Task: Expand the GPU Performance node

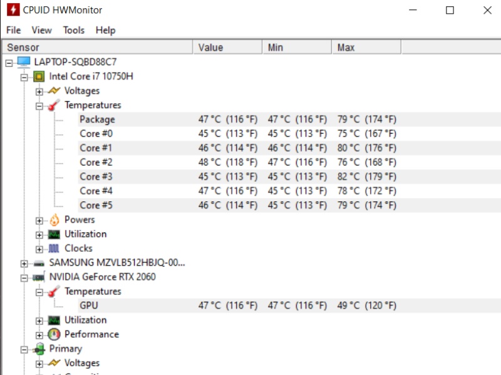Action: 39,335
